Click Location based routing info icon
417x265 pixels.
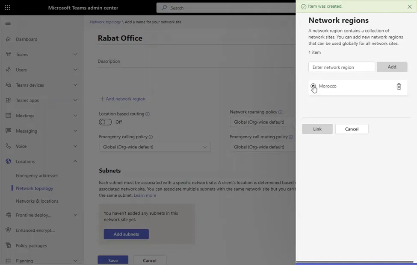point(148,114)
